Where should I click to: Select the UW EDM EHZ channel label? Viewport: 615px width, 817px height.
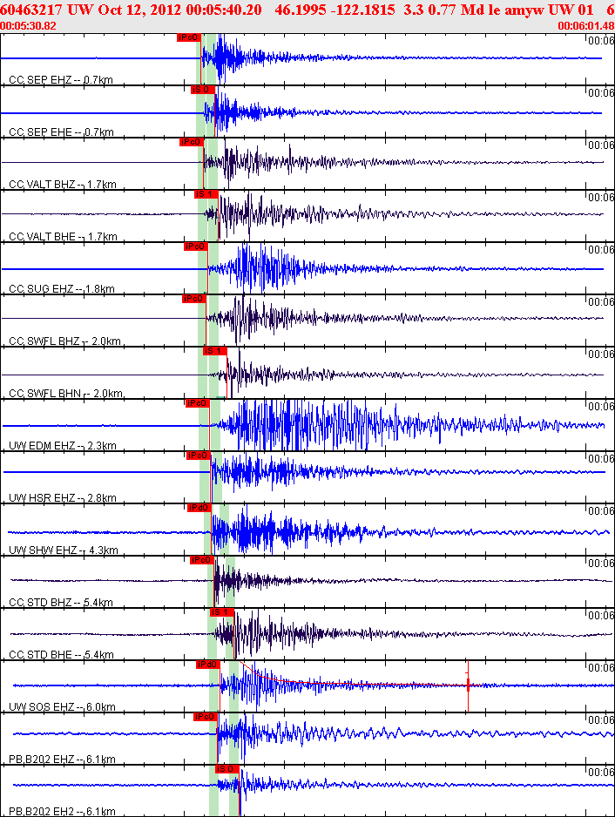(x=63, y=445)
